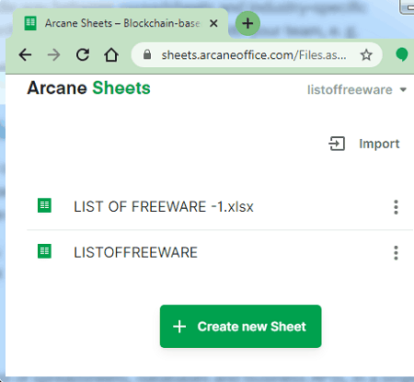
Task: Click the green extension icon
Action: click(x=402, y=54)
